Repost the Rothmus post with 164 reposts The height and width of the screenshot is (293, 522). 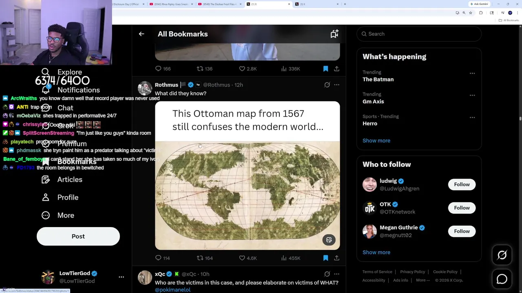click(x=205, y=258)
